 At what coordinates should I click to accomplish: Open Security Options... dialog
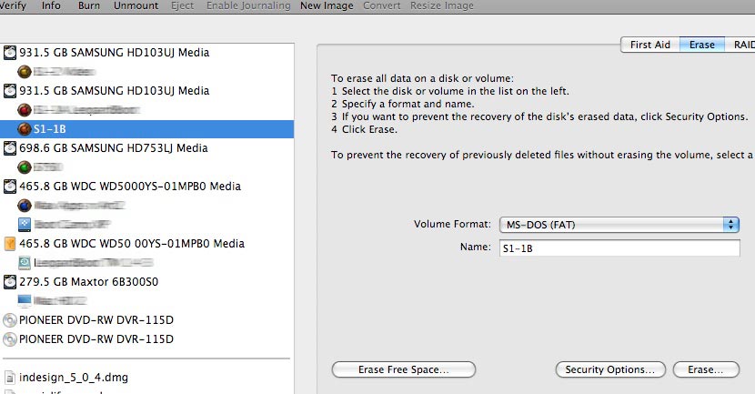[610, 369]
